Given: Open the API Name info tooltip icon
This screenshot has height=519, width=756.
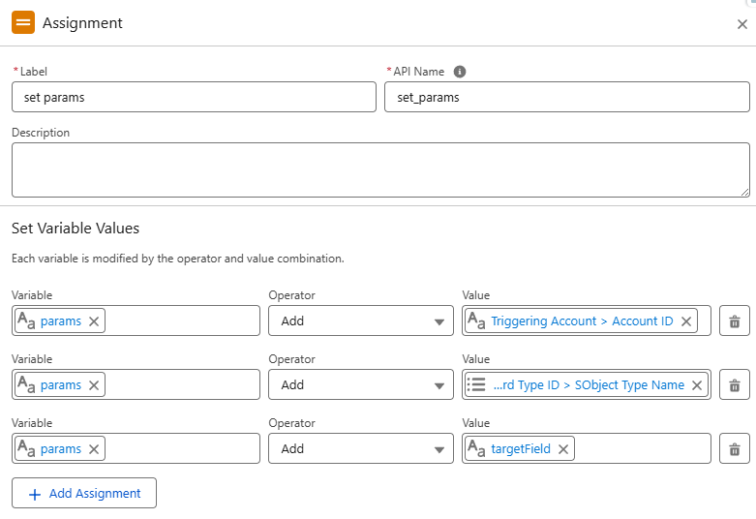Looking at the screenshot, I should click(x=460, y=72).
